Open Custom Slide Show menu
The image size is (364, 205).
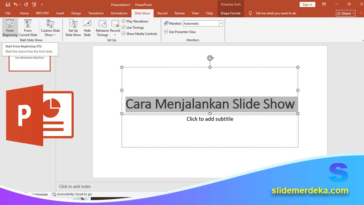click(50, 28)
